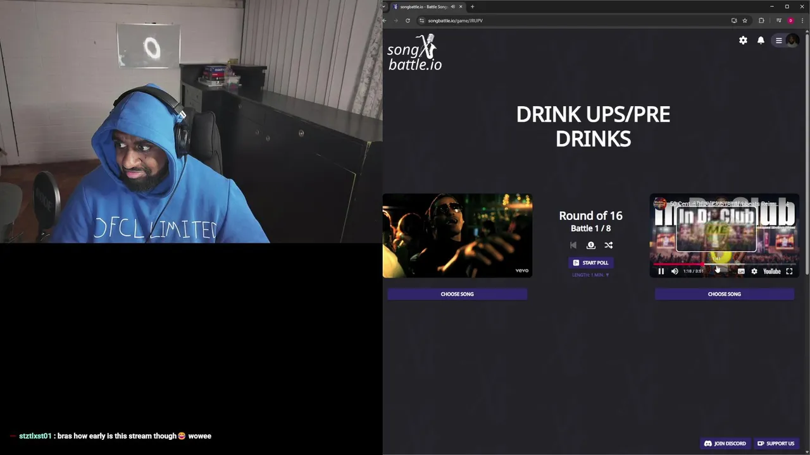Play the left song video thumbnail
The width and height of the screenshot is (810, 455).
[x=457, y=236]
